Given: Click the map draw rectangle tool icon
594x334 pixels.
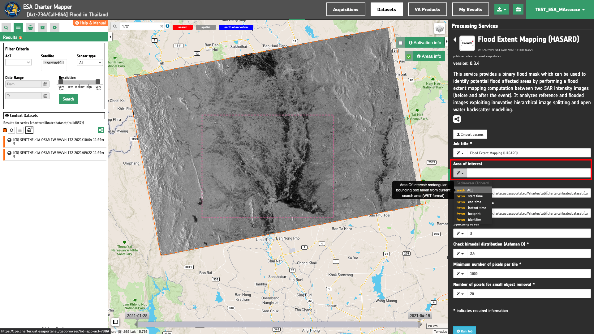Looking at the screenshot, I should click(115, 322).
